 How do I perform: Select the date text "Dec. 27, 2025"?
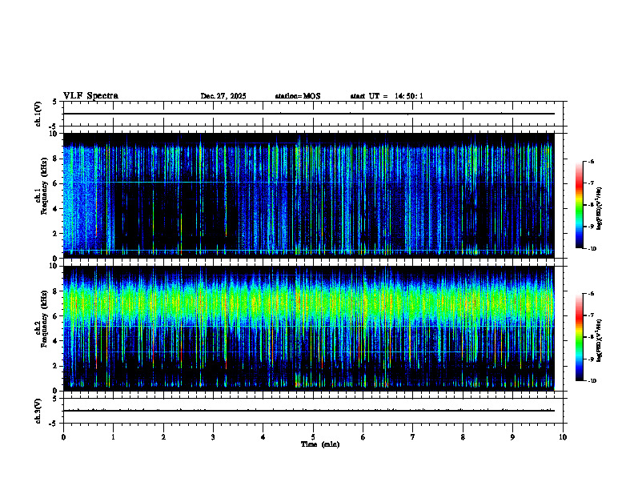click(x=223, y=96)
